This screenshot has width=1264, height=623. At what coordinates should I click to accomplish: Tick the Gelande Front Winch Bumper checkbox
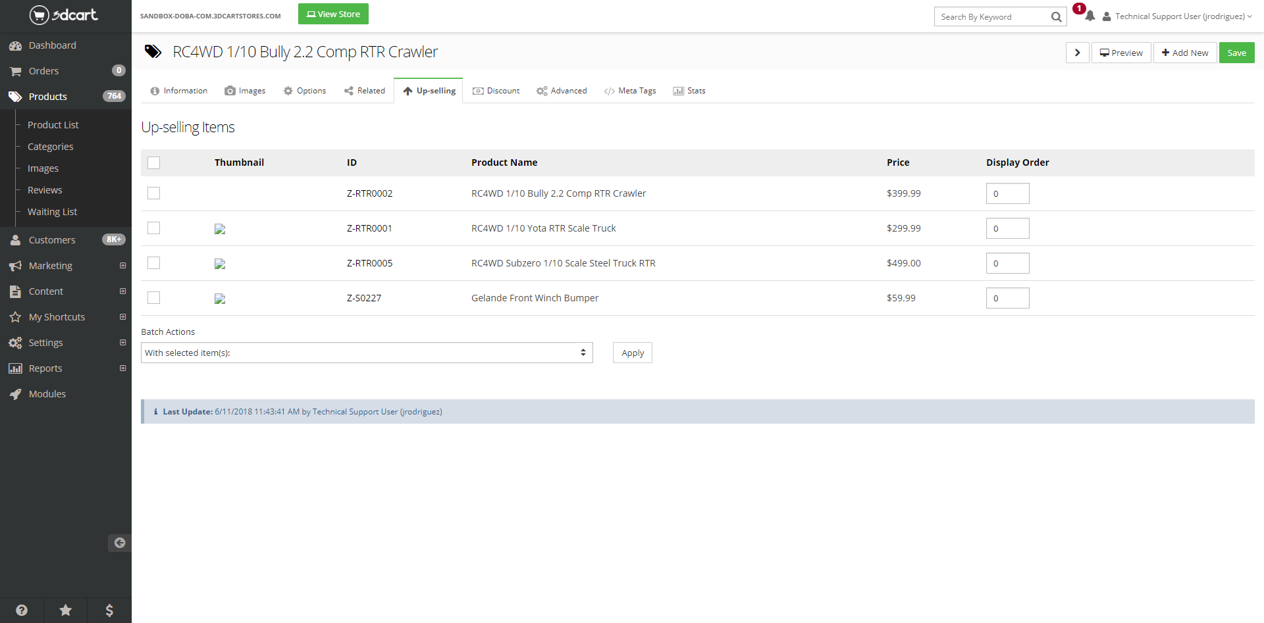coord(154,298)
